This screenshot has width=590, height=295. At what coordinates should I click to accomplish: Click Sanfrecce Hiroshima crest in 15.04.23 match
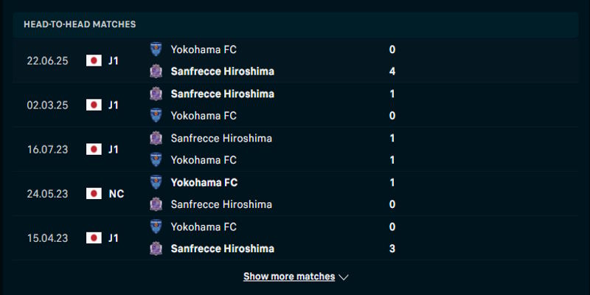coord(156,249)
